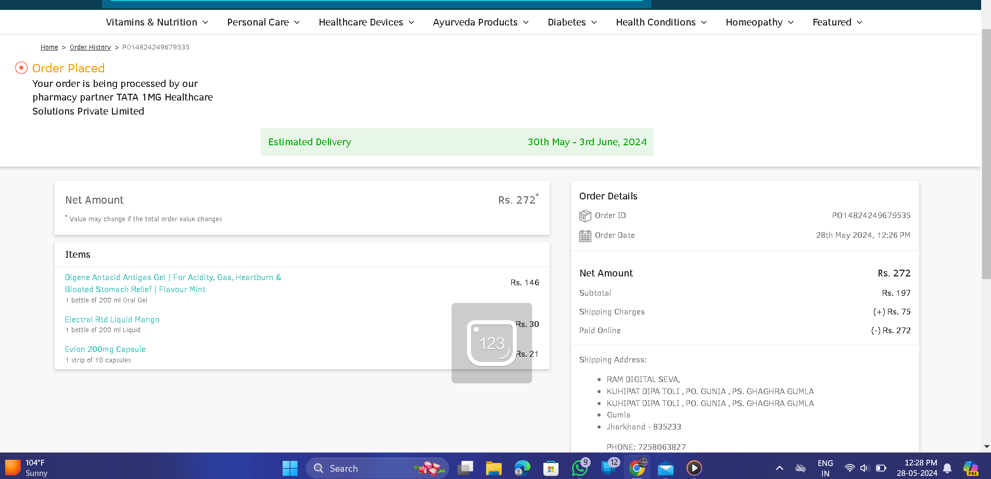
Task: Click Shipping Charges Rs. 75 amount
Action: pyautogui.click(x=892, y=312)
